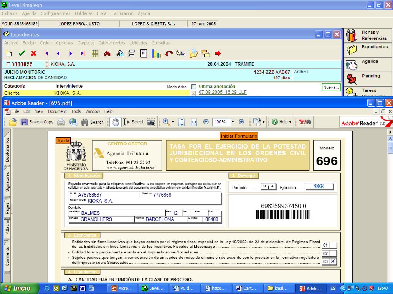Viewport: 393px width, 294px height.
Task: Click the N.I.F. field A78768687
Action: 104,195
